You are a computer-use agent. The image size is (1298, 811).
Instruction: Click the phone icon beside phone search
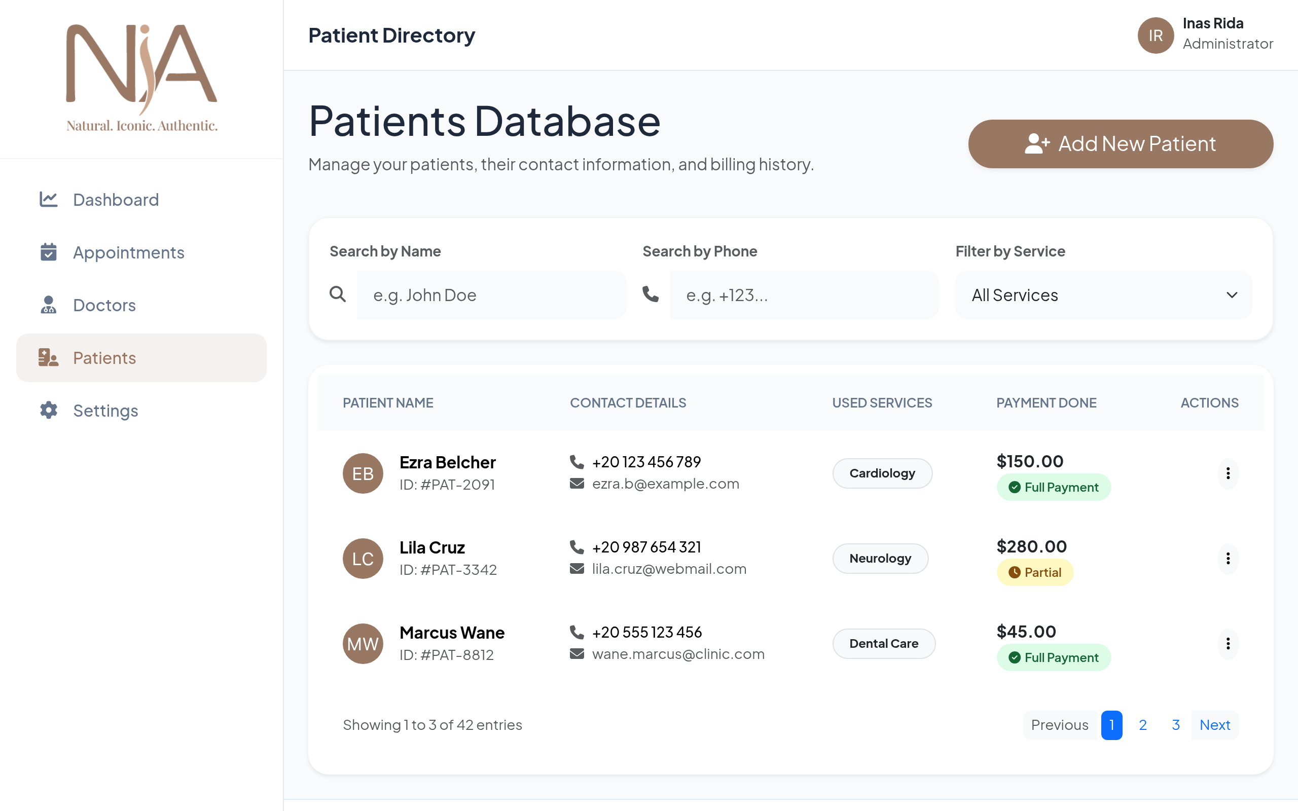[x=651, y=294]
